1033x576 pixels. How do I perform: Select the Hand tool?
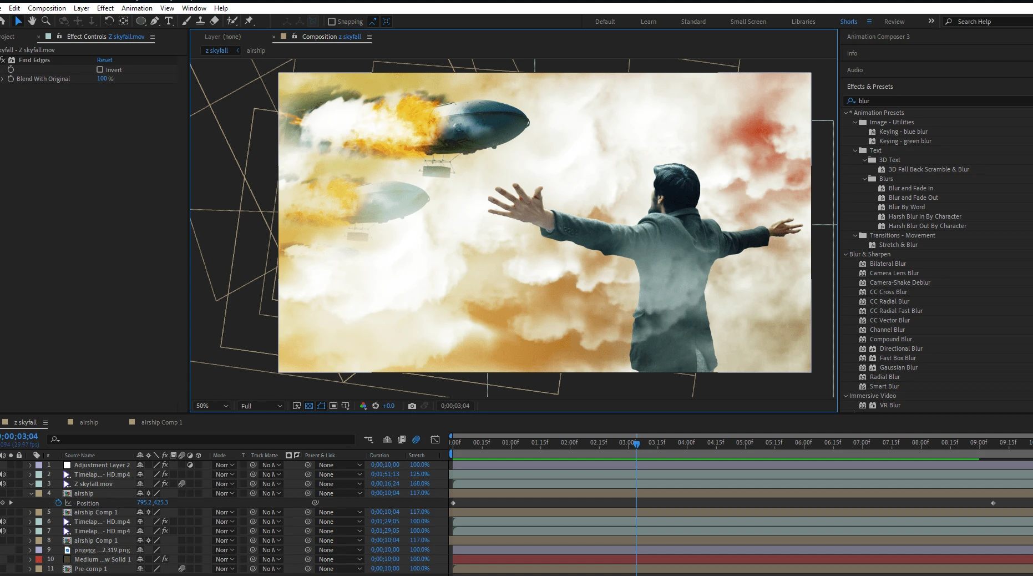[x=32, y=21]
